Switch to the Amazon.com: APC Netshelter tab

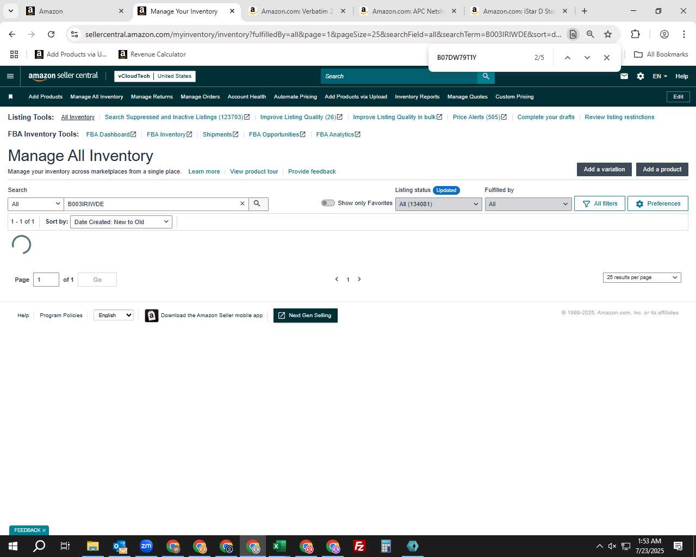[x=408, y=11]
